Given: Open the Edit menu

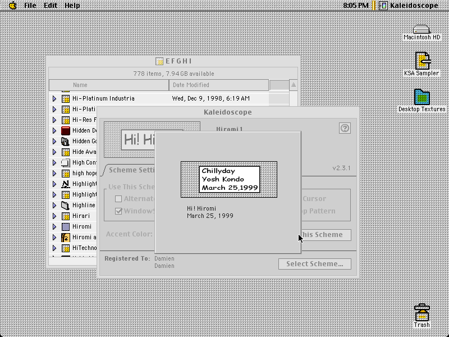Looking at the screenshot, I should [x=51, y=6].
